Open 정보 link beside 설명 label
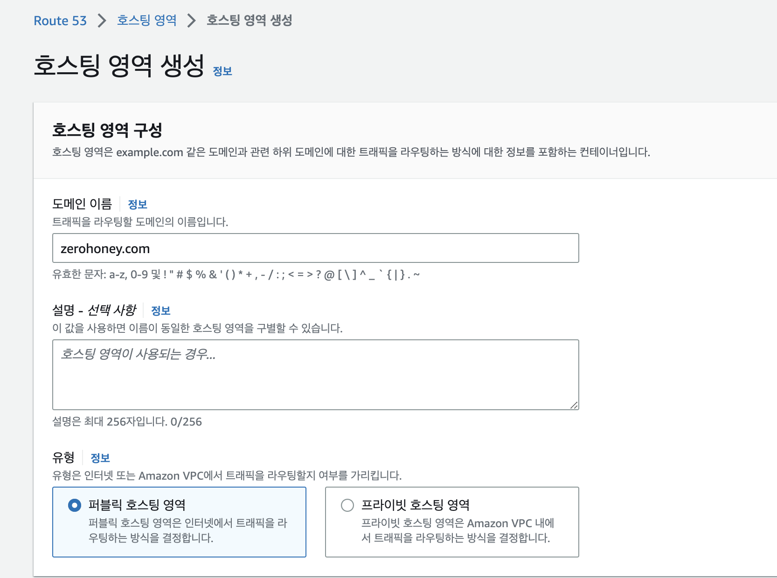The height and width of the screenshot is (578, 777). [x=161, y=310]
